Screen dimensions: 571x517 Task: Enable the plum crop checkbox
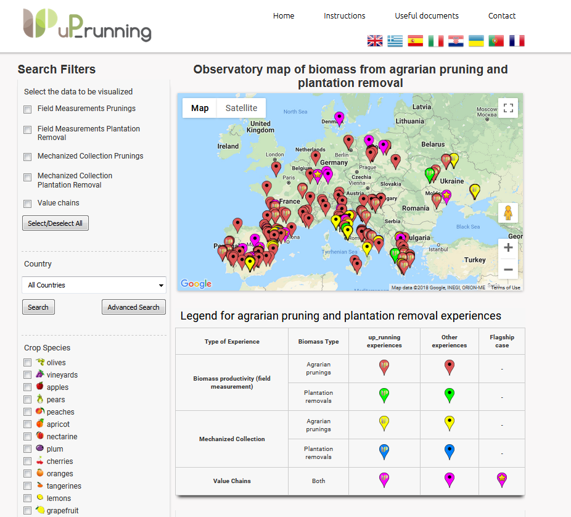coord(27,449)
